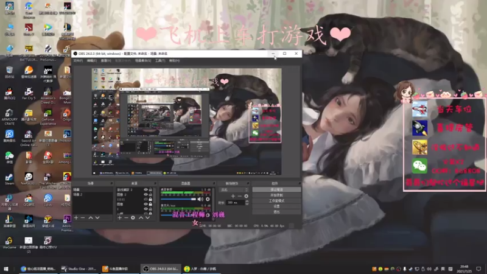Remove the scene transition with the minus icon
The height and width of the screenshot is (274, 487).
tap(239, 196)
